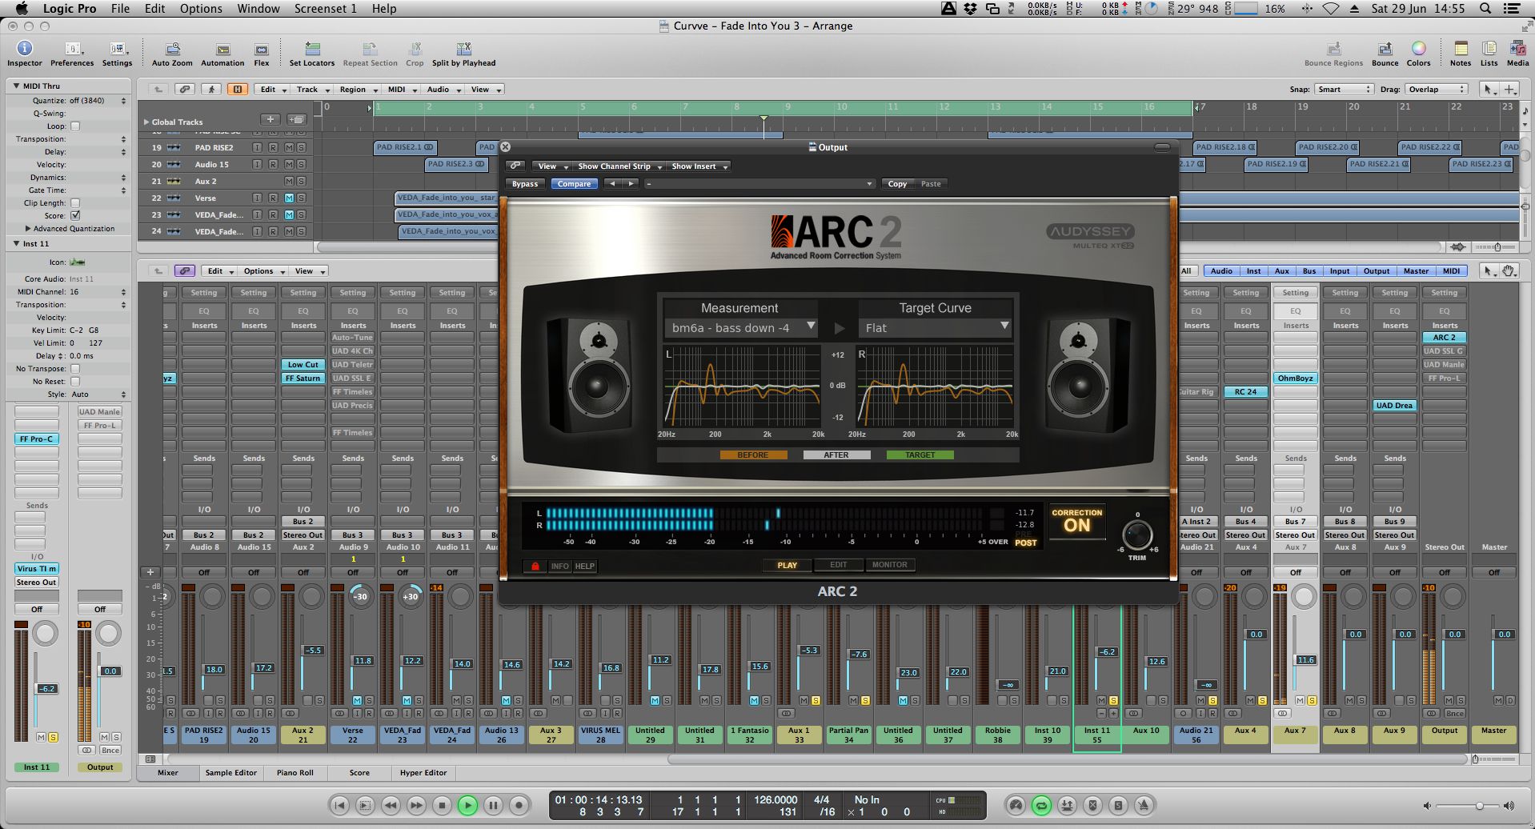Open the Colors palette icon
This screenshot has width=1535, height=829.
click(x=1418, y=50)
